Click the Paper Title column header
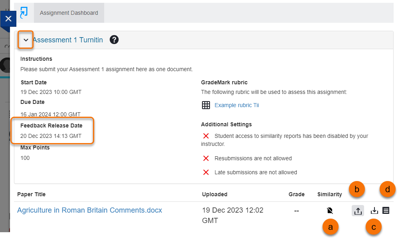404x239 pixels. pos(31,195)
